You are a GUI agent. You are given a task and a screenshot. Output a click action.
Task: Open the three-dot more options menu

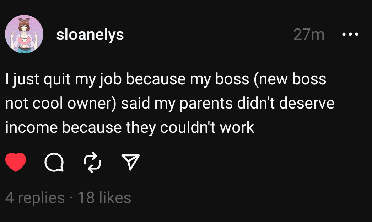(350, 35)
